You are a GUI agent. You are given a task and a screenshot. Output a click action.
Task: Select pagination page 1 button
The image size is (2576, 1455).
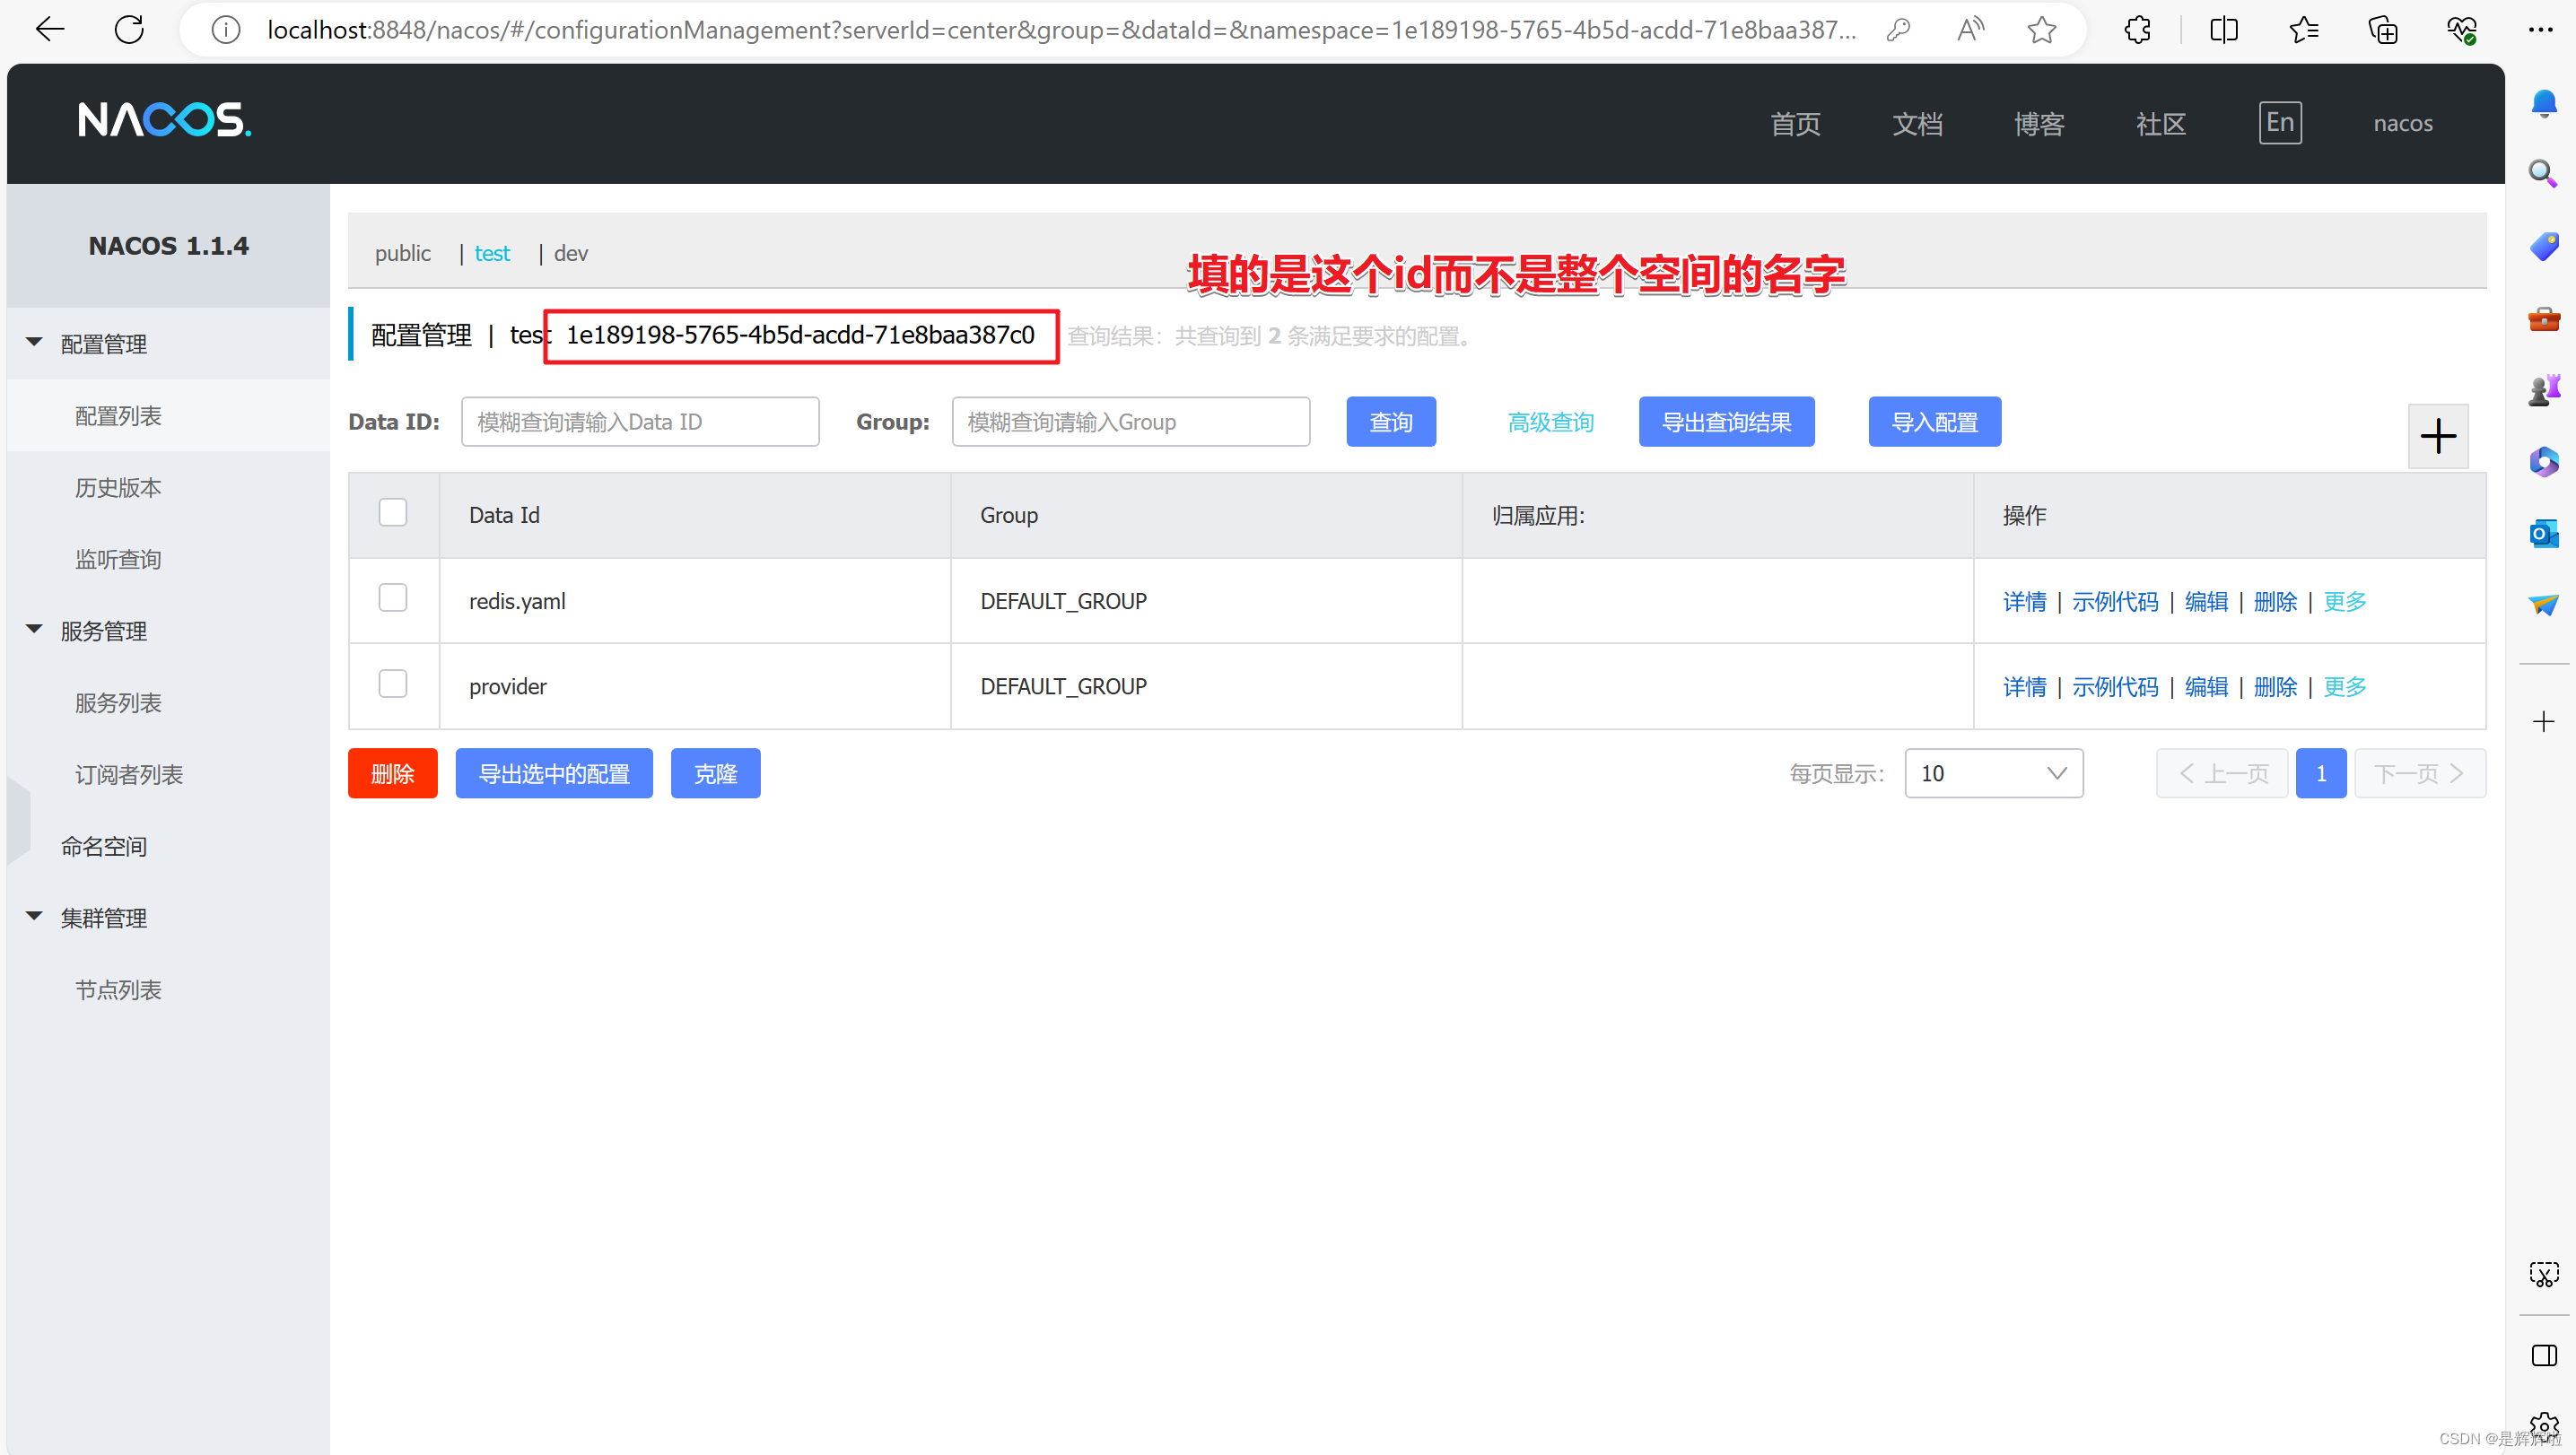(x=2321, y=774)
